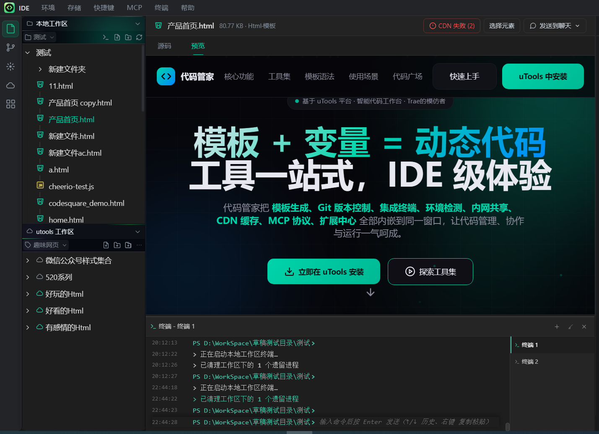
Task: Select the 终端 1 terminal tab
Action: click(552, 345)
